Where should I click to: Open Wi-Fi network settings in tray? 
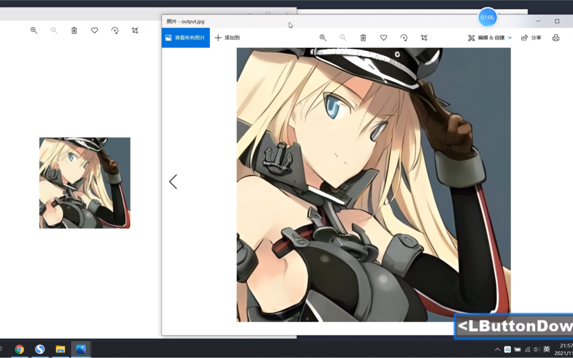point(528,349)
